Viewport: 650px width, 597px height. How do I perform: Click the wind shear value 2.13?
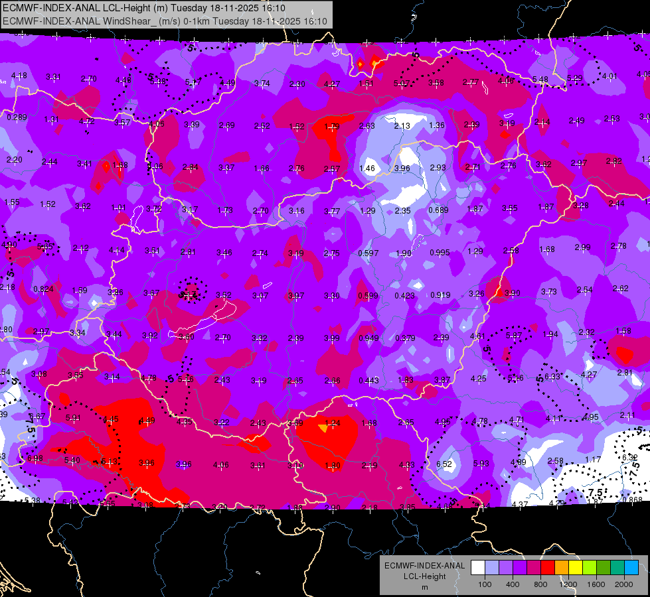[x=402, y=126]
